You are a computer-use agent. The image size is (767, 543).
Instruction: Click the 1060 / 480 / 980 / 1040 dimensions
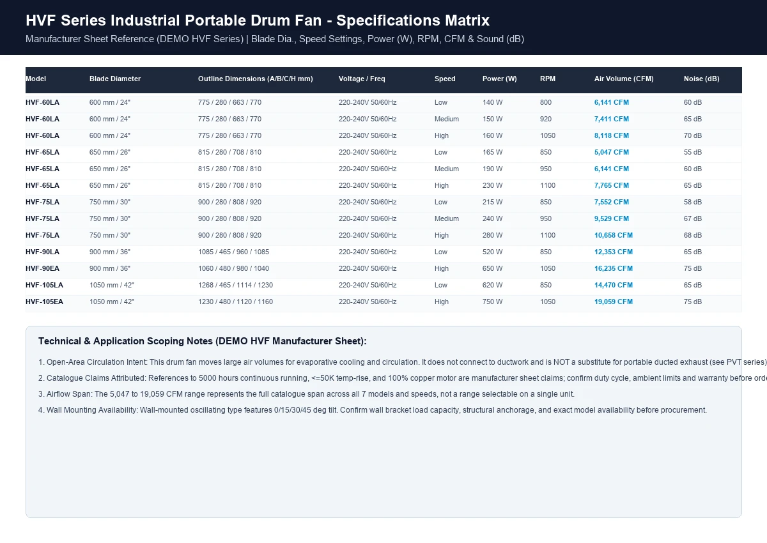(x=233, y=268)
